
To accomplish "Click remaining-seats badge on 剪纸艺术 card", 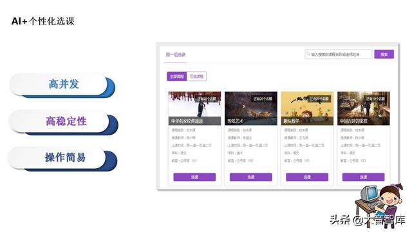I will 263,99.
